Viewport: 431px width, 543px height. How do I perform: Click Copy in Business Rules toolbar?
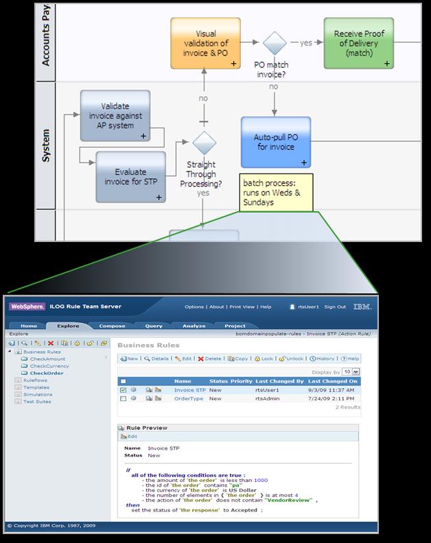(x=238, y=359)
